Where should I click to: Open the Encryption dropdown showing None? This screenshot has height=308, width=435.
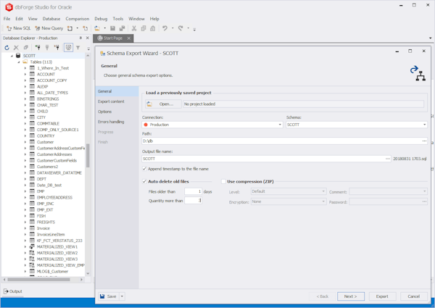click(323, 201)
